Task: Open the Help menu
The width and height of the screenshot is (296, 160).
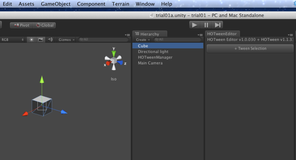Action: [x=166, y=4]
